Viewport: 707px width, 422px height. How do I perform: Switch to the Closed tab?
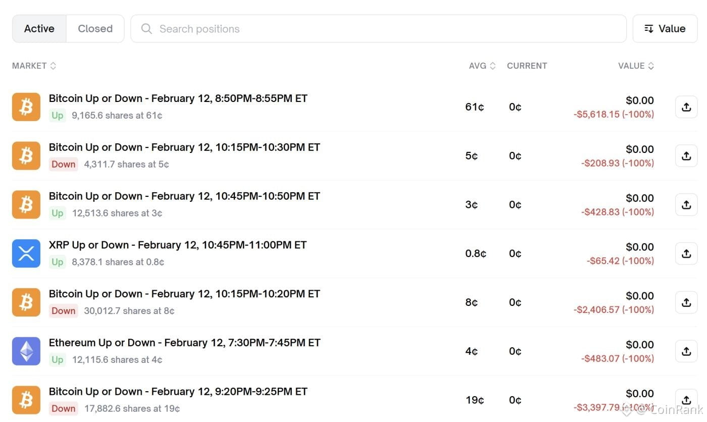tap(95, 29)
